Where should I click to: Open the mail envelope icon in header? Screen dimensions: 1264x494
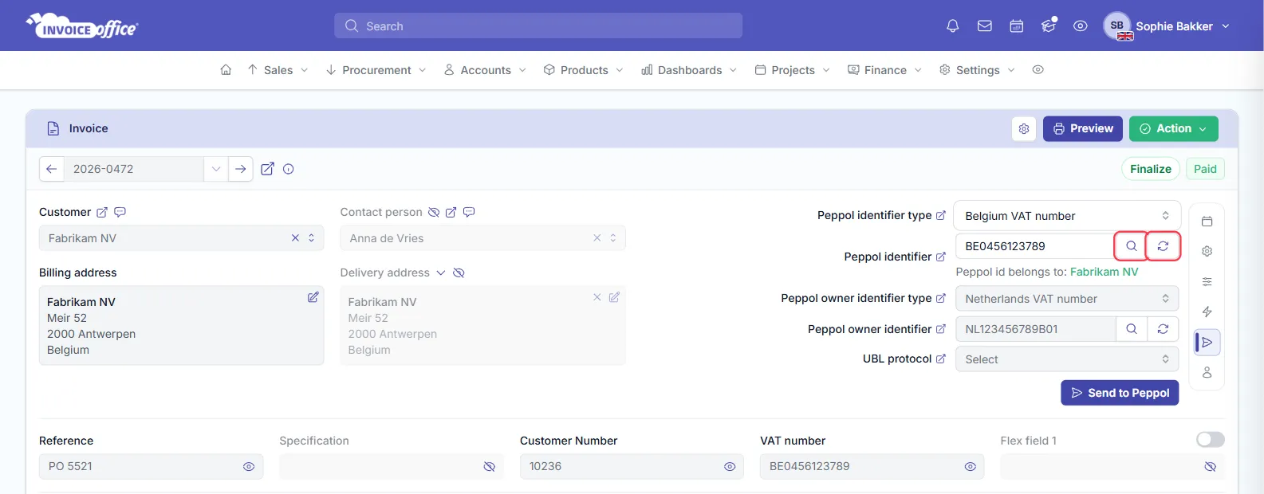(985, 26)
